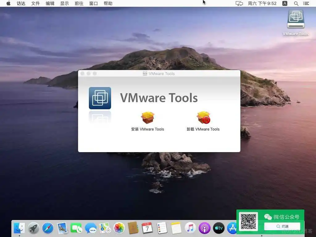316x237 pixels.
Task: Open Messages from the Dock
Action: (x=91, y=228)
